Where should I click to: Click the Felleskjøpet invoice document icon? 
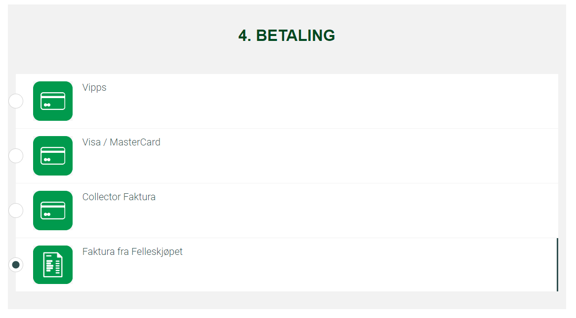coord(53,265)
